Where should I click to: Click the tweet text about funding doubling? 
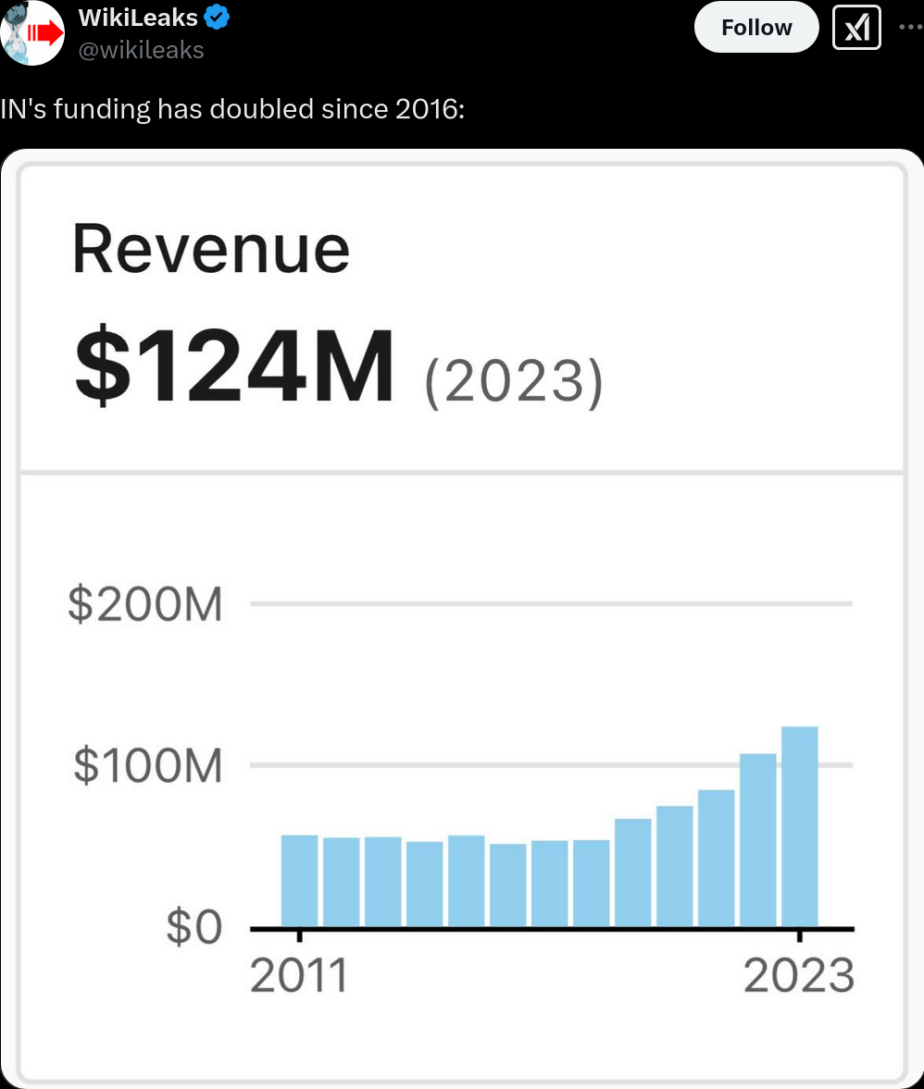point(232,109)
